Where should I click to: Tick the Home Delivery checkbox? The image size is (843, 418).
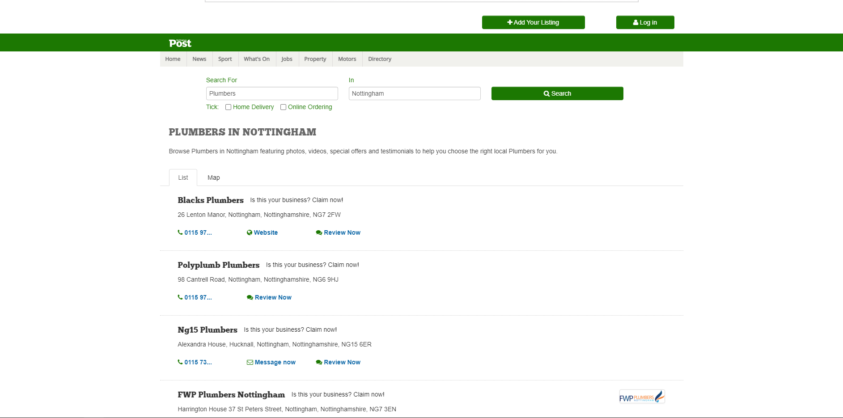228,107
